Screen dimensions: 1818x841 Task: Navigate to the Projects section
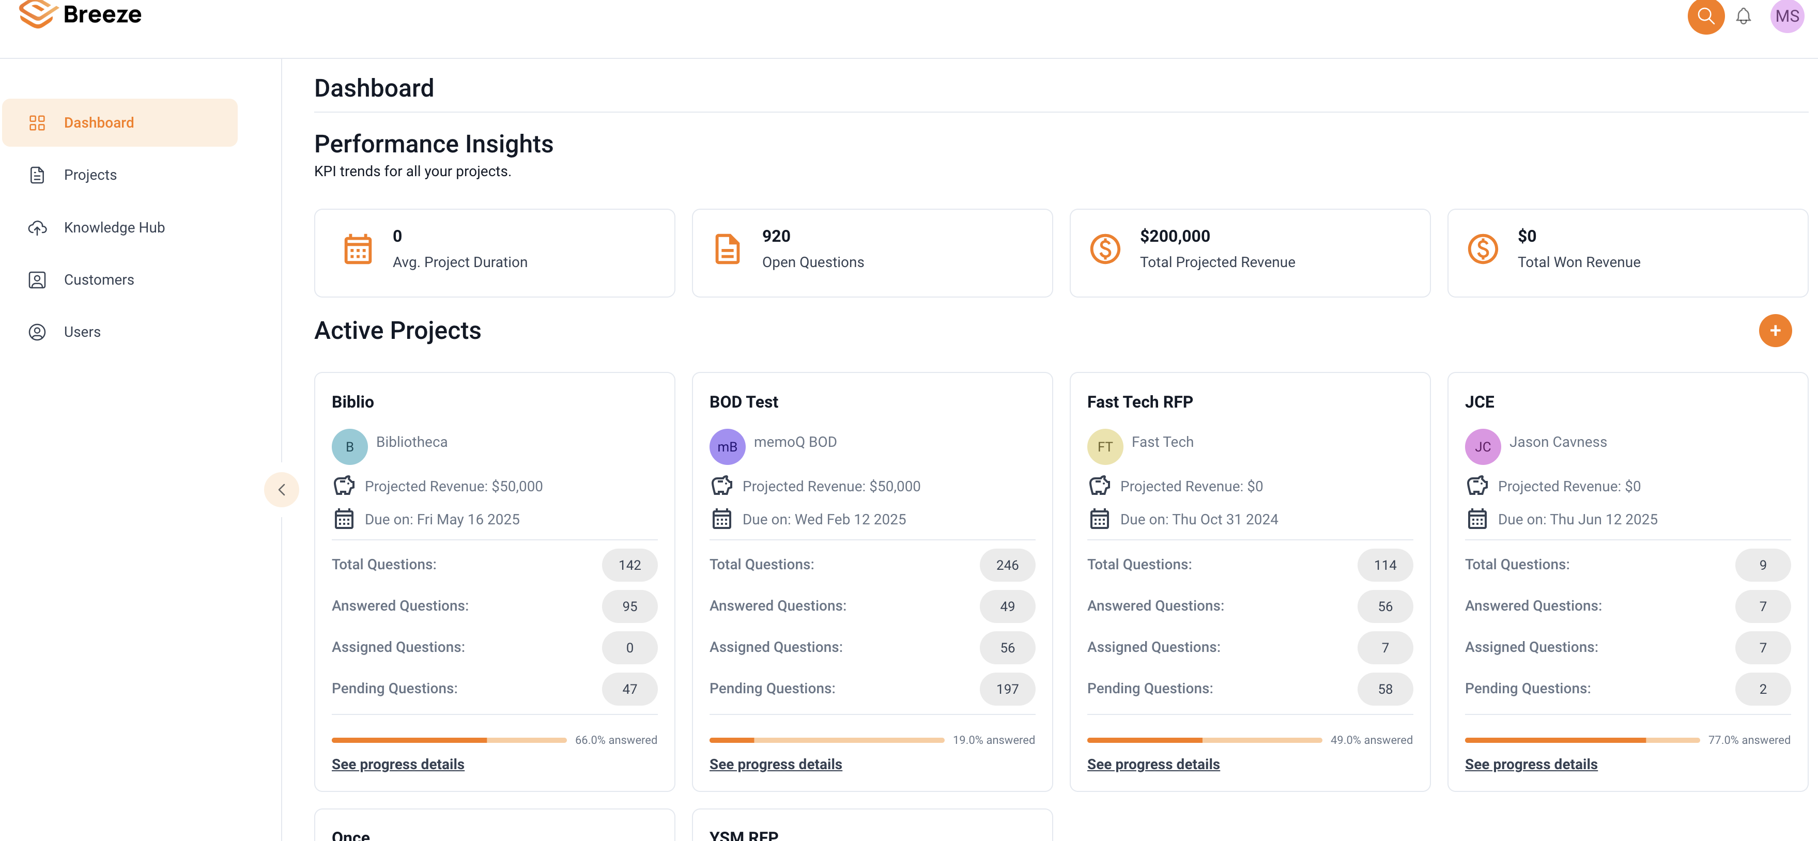pyautogui.click(x=90, y=174)
